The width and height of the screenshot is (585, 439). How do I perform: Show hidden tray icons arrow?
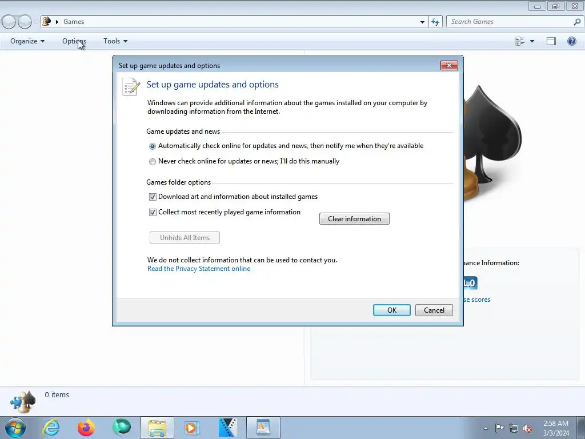[486, 428]
